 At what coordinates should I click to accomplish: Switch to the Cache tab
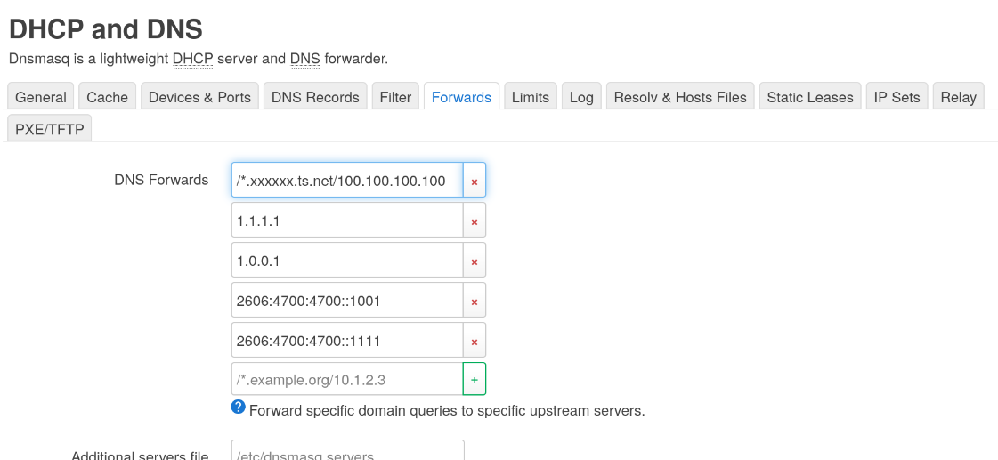pyautogui.click(x=107, y=97)
